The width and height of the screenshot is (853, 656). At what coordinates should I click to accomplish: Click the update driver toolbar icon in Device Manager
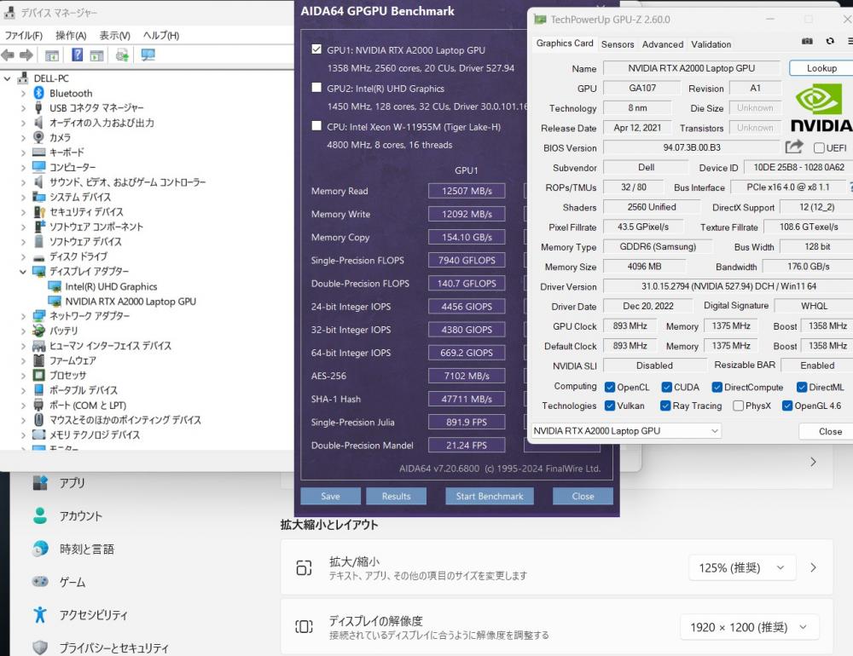pyautogui.click(x=122, y=55)
